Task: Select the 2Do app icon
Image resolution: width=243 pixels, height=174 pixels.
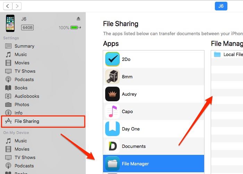Action: click(112, 59)
